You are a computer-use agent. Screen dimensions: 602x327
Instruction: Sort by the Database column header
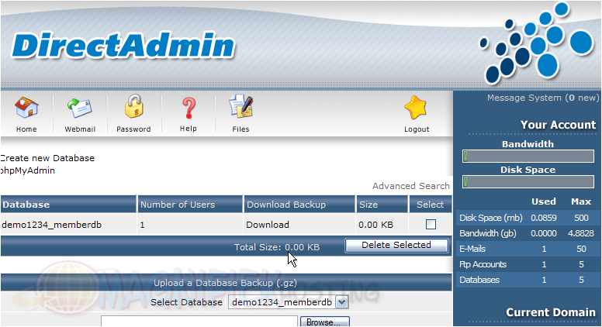[x=26, y=205]
